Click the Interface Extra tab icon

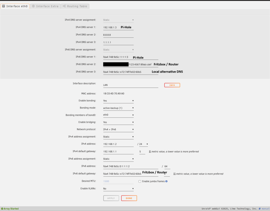pos(33,6)
